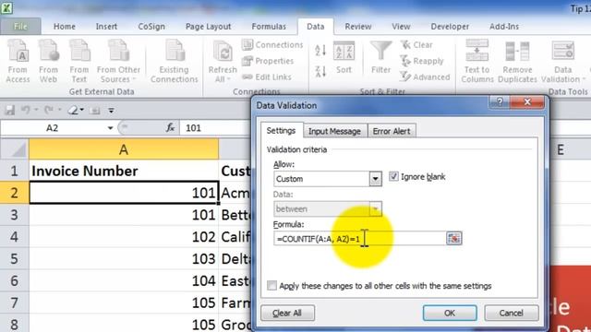The image size is (591, 332).
Task: Open the Undo history dropdown arrow
Action: pyautogui.click(x=36, y=110)
